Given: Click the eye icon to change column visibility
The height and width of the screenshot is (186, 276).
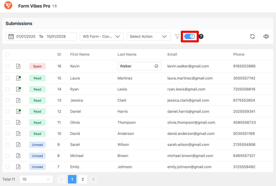Looking at the screenshot, I should (x=266, y=36).
